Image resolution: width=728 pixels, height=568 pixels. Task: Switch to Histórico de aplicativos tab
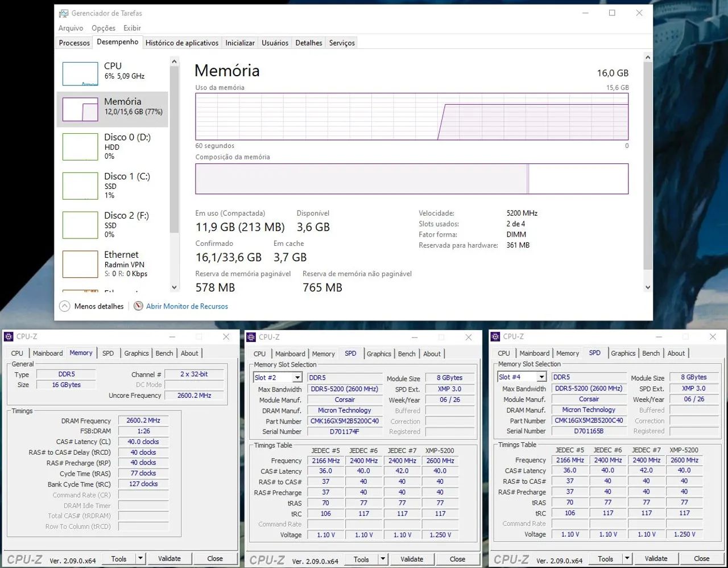click(181, 43)
